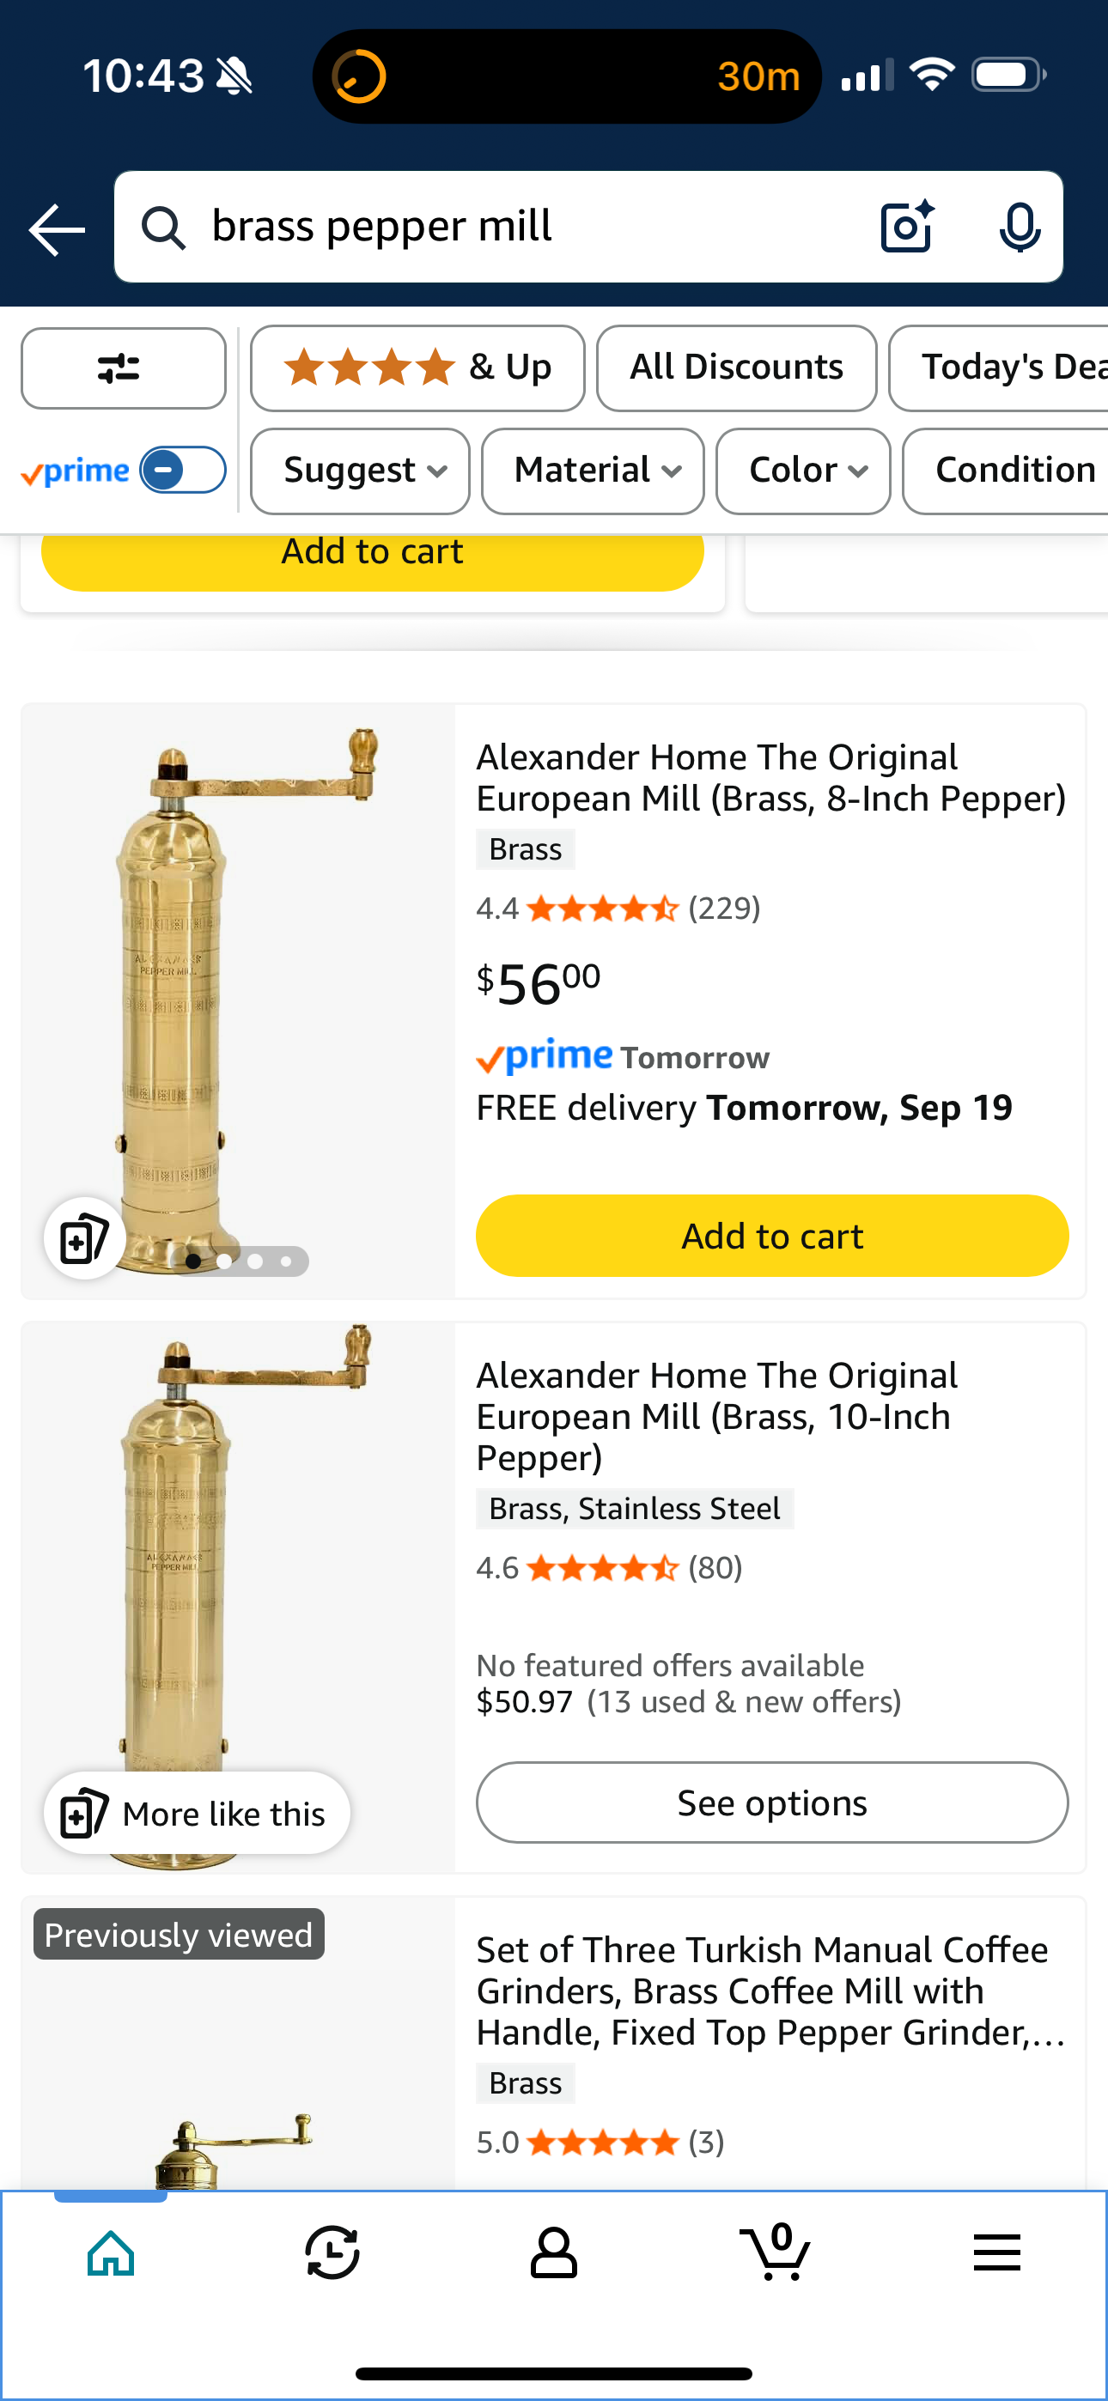Viewport: 1108px width, 2401px height.
Task: Select the All Discounts filter chip
Action: [x=736, y=368]
